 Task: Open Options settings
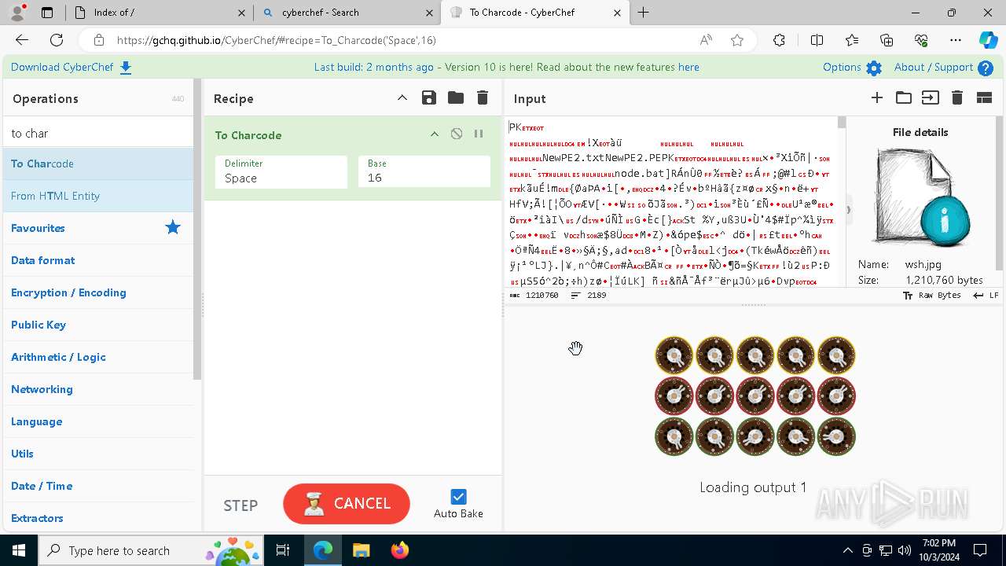[x=852, y=68]
